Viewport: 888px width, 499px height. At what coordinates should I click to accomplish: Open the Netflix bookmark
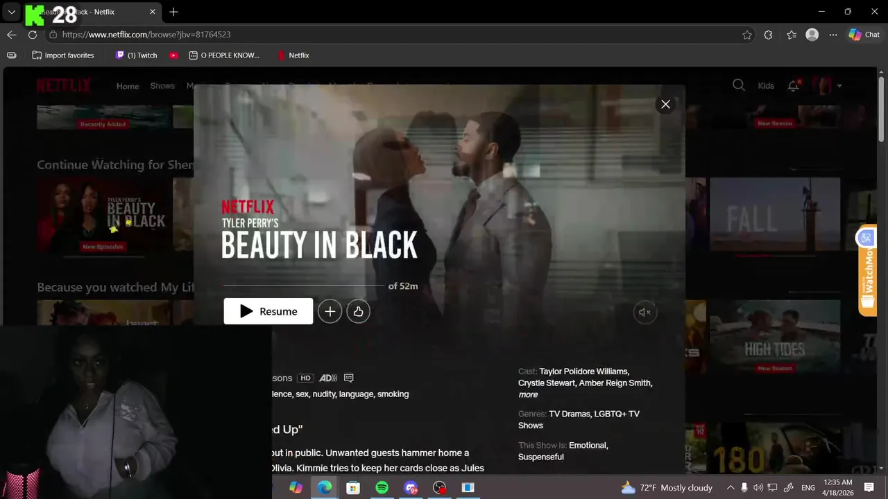click(x=293, y=55)
